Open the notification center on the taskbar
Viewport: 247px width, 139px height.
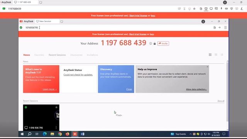(224, 134)
